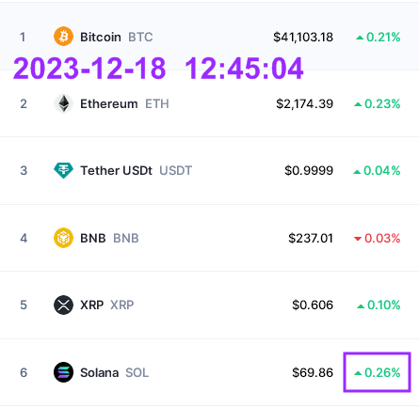The width and height of the screenshot is (419, 407).
Task: Open the Tether USDt name link
Action: point(116,171)
